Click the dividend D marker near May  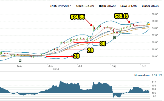[x=20, y=60]
